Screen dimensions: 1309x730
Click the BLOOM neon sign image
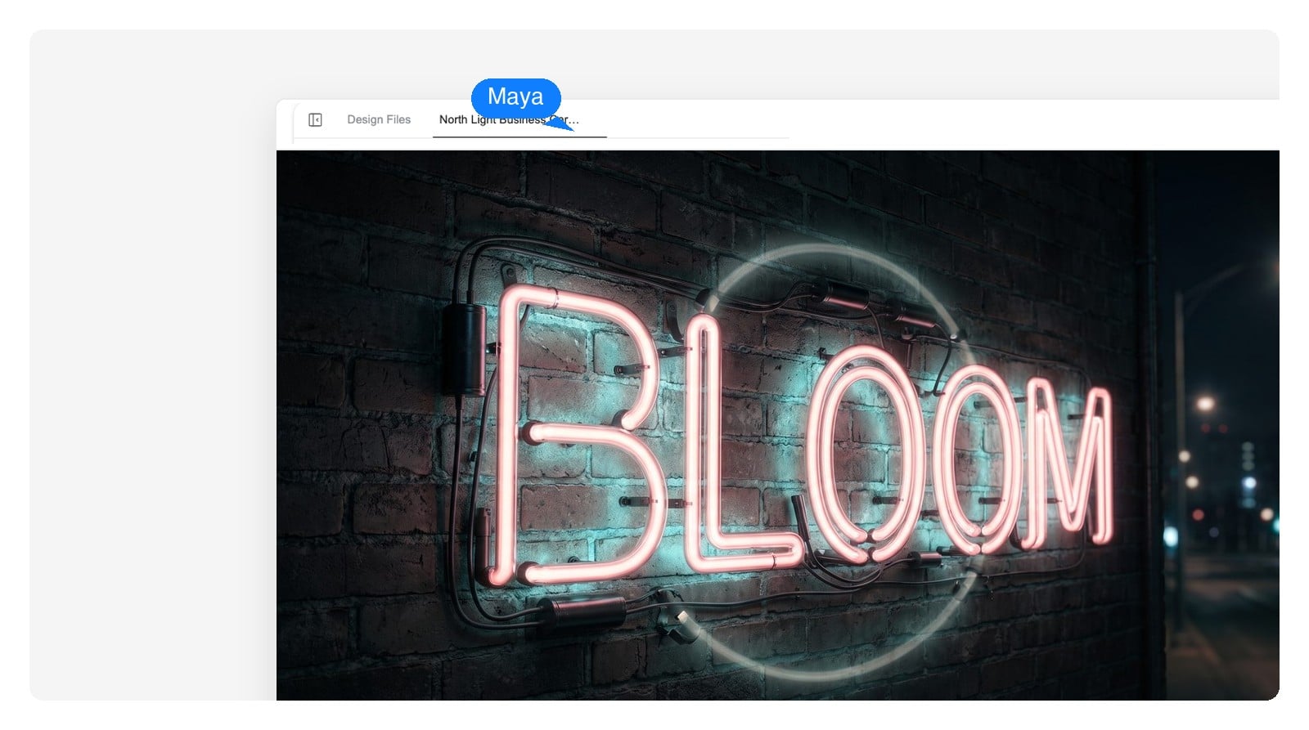[x=778, y=425]
